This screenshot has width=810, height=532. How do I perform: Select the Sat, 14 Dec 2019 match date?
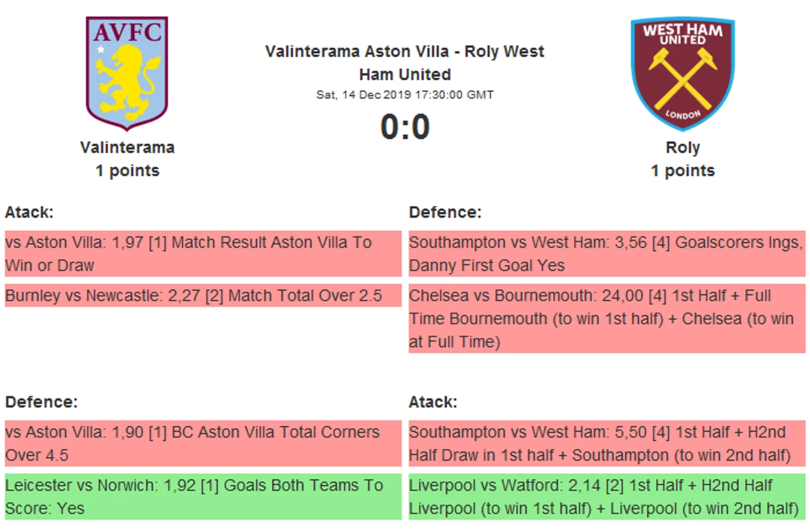404,95
